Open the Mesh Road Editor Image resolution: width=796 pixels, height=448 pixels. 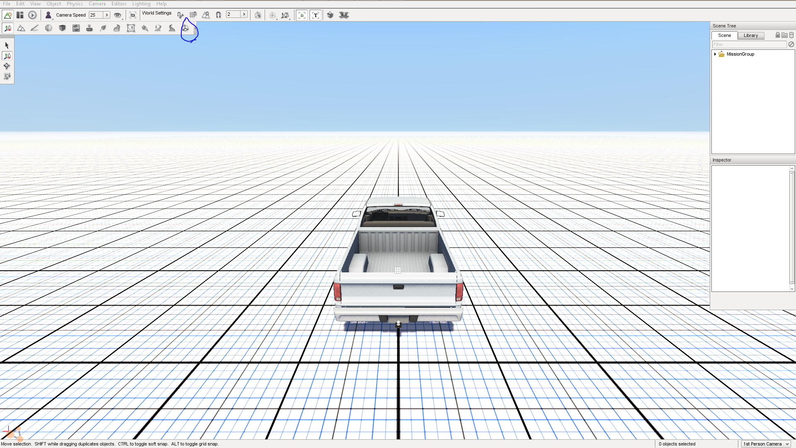click(x=117, y=28)
